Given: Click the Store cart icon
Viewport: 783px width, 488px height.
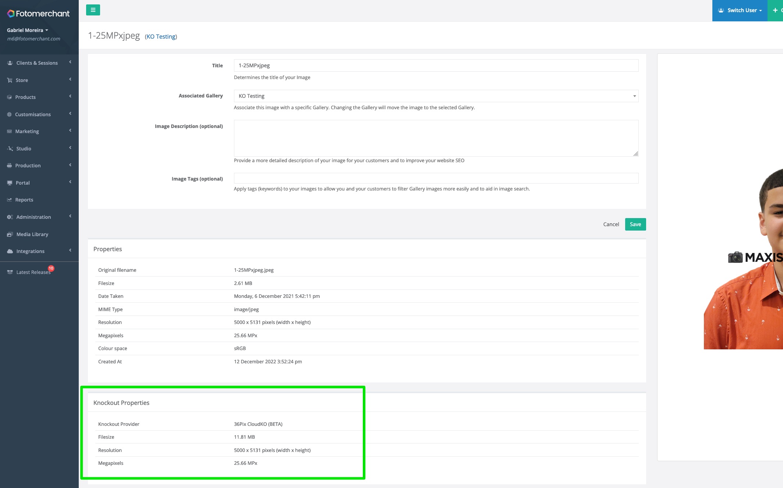Looking at the screenshot, I should 10,80.
